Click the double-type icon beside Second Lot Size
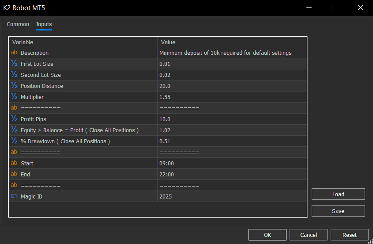 (14, 74)
